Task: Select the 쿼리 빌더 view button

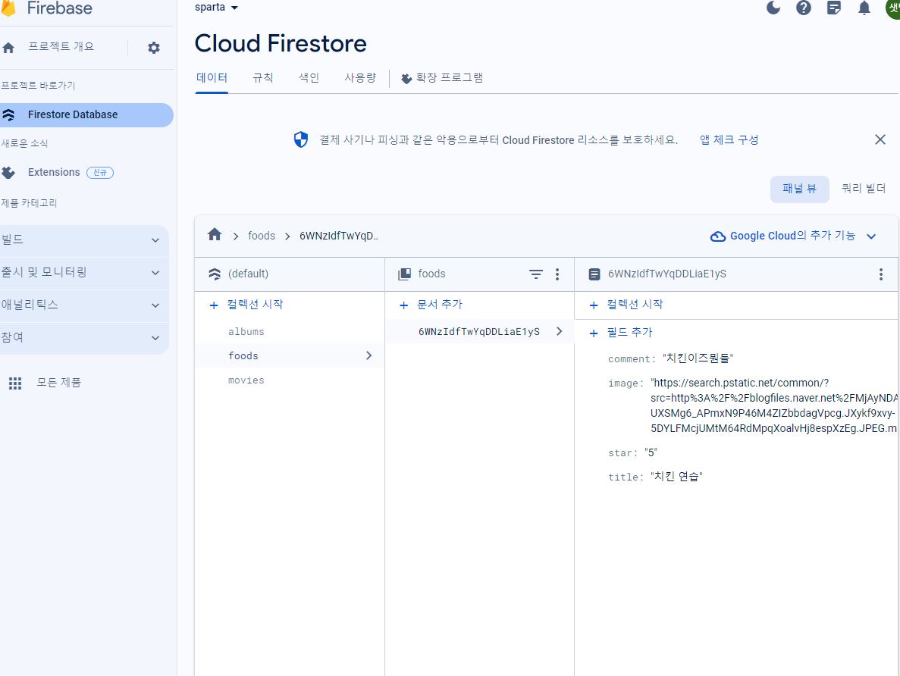Action: [864, 189]
